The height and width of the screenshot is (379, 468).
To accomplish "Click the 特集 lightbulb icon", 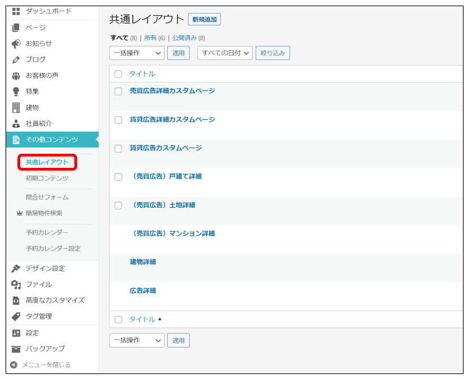I will (x=16, y=92).
